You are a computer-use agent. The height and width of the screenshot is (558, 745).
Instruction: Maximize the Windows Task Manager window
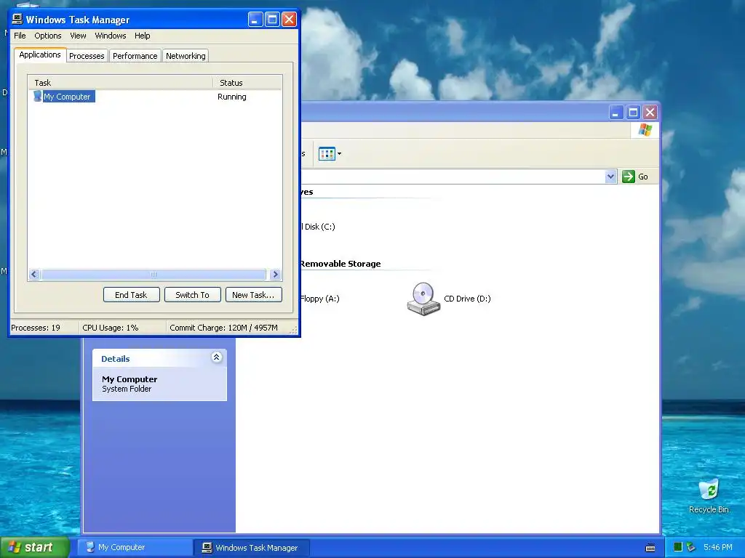click(272, 20)
